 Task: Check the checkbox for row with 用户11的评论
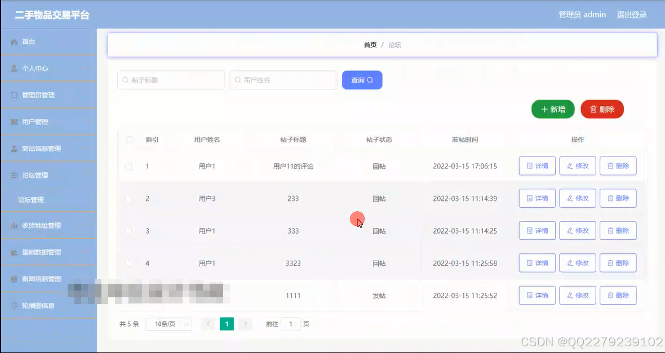point(128,166)
